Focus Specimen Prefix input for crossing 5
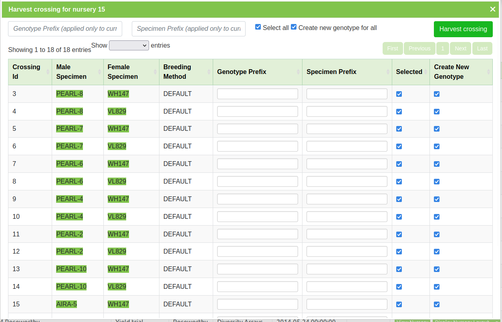502x322 pixels. click(x=347, y=129)
